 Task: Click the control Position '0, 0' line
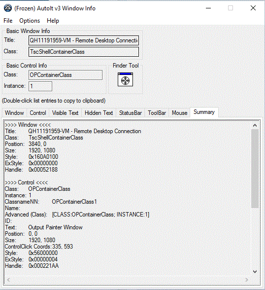tap(21, 234)
